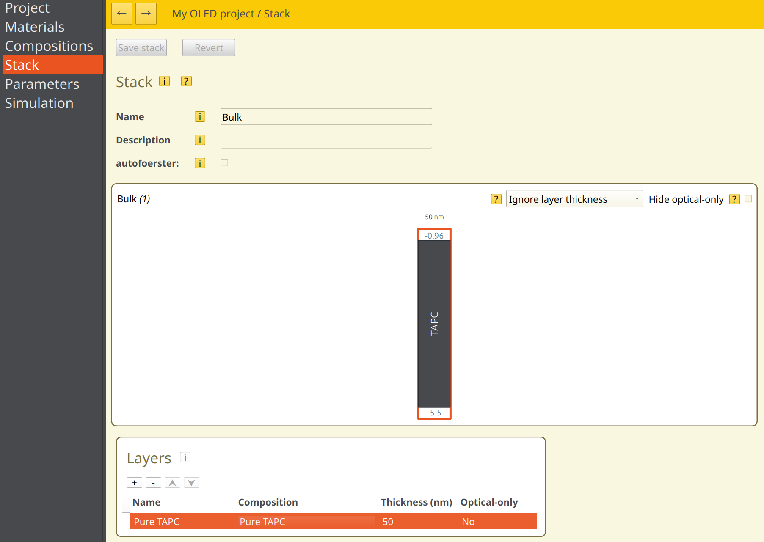Click the info icon next to Description
The height and width of the screenshot is (542, 764).
click(x=200, y=140)
